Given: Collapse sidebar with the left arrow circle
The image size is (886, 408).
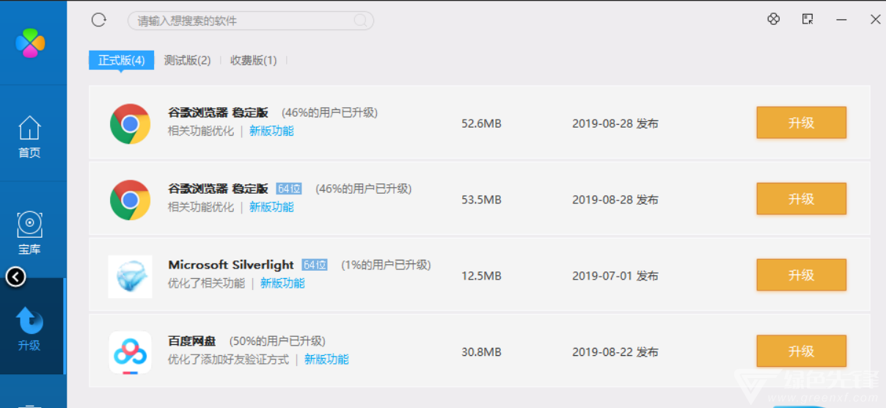Looking at the screenshot, I should point(15,277).
